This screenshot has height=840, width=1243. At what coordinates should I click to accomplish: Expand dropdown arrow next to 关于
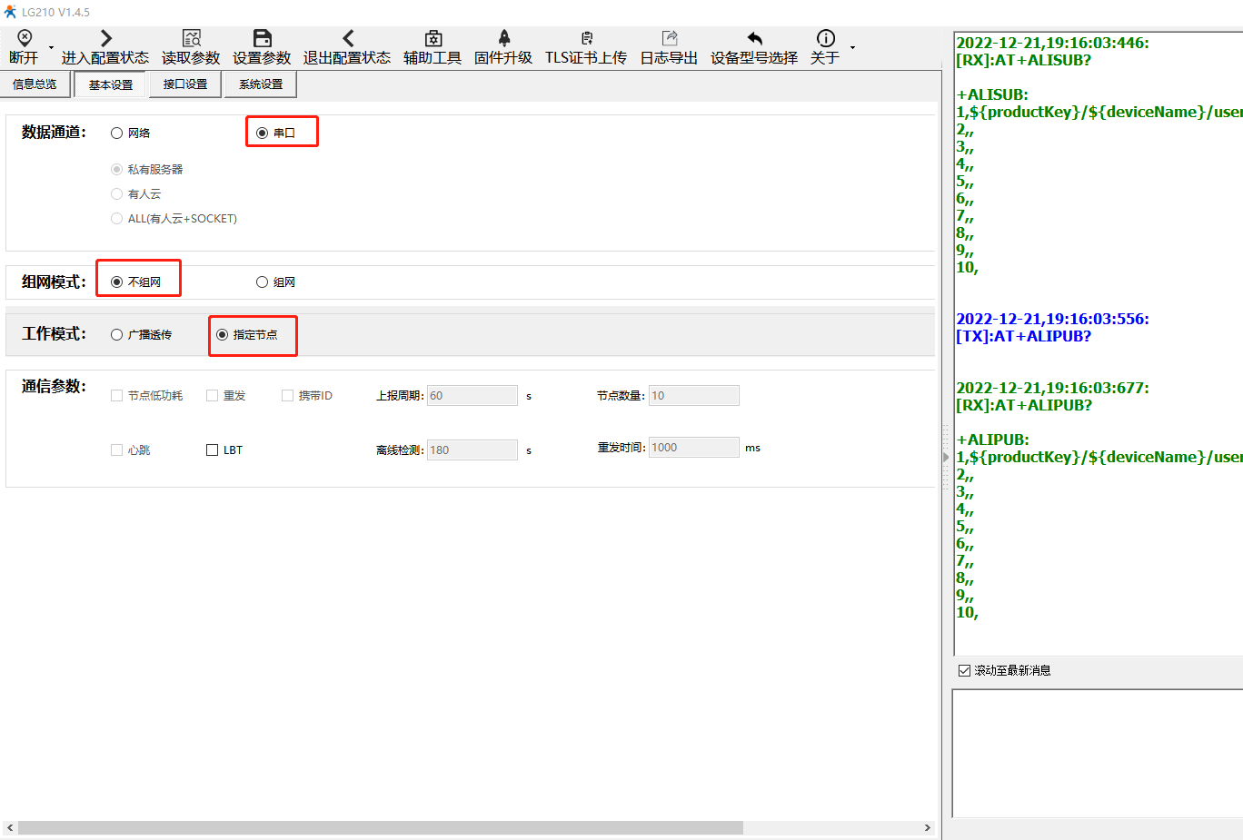point(852,47)
